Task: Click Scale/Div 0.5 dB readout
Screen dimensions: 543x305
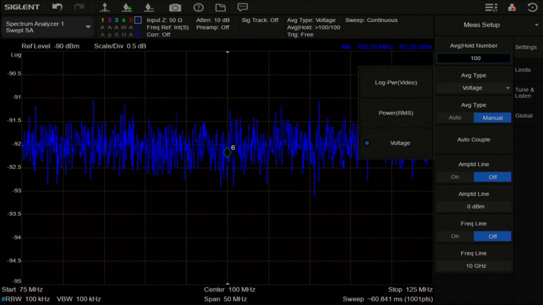Action: coord(120,46)
